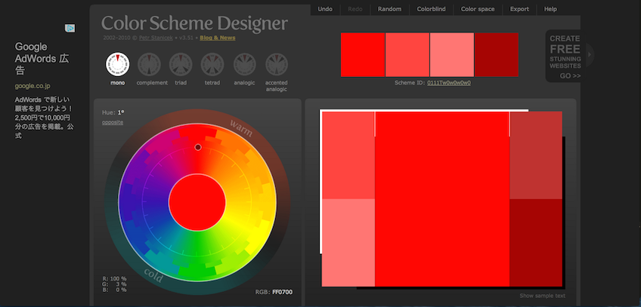Image resolution: width=641 pixels, height=307 pixels.
Task: Click the pink preview block at lower left
Action: tap(348, 243)
